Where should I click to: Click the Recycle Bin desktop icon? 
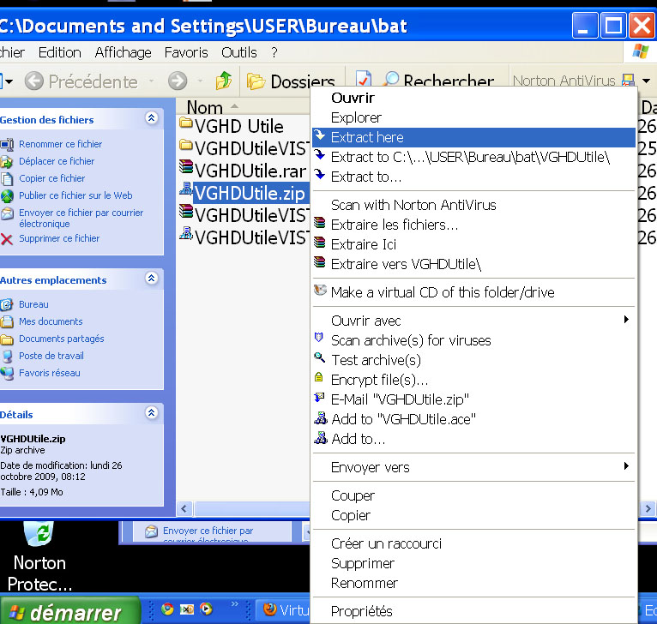(x=39, y=533)
